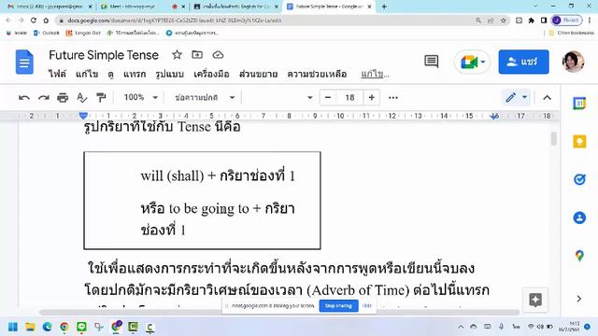598x336 pixels.
Task: Open the editing mode pencil dropdown
Action: 516,97
